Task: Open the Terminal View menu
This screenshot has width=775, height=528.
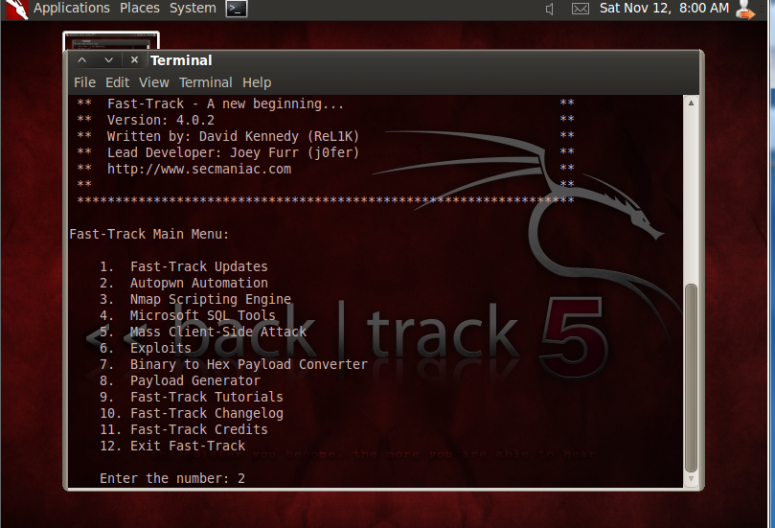Action: (x=153, y=82)
